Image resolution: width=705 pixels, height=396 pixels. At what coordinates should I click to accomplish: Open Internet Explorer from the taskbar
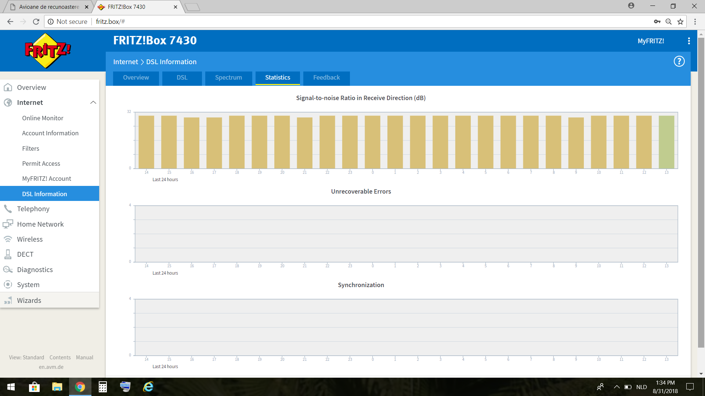point(148,387)
